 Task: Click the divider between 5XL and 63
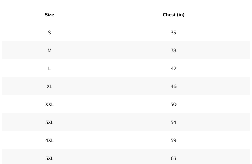pyautogui.click(x=97, y=158)
